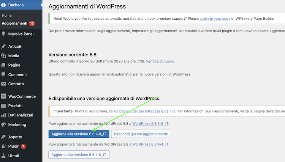Click the Articoli pushpin icon
This screenshot has height=162, width=285.
click(x=3, y=46)
